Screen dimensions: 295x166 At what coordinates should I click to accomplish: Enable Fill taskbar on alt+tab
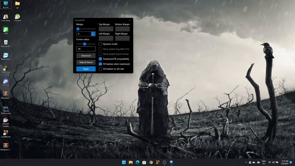100,69
